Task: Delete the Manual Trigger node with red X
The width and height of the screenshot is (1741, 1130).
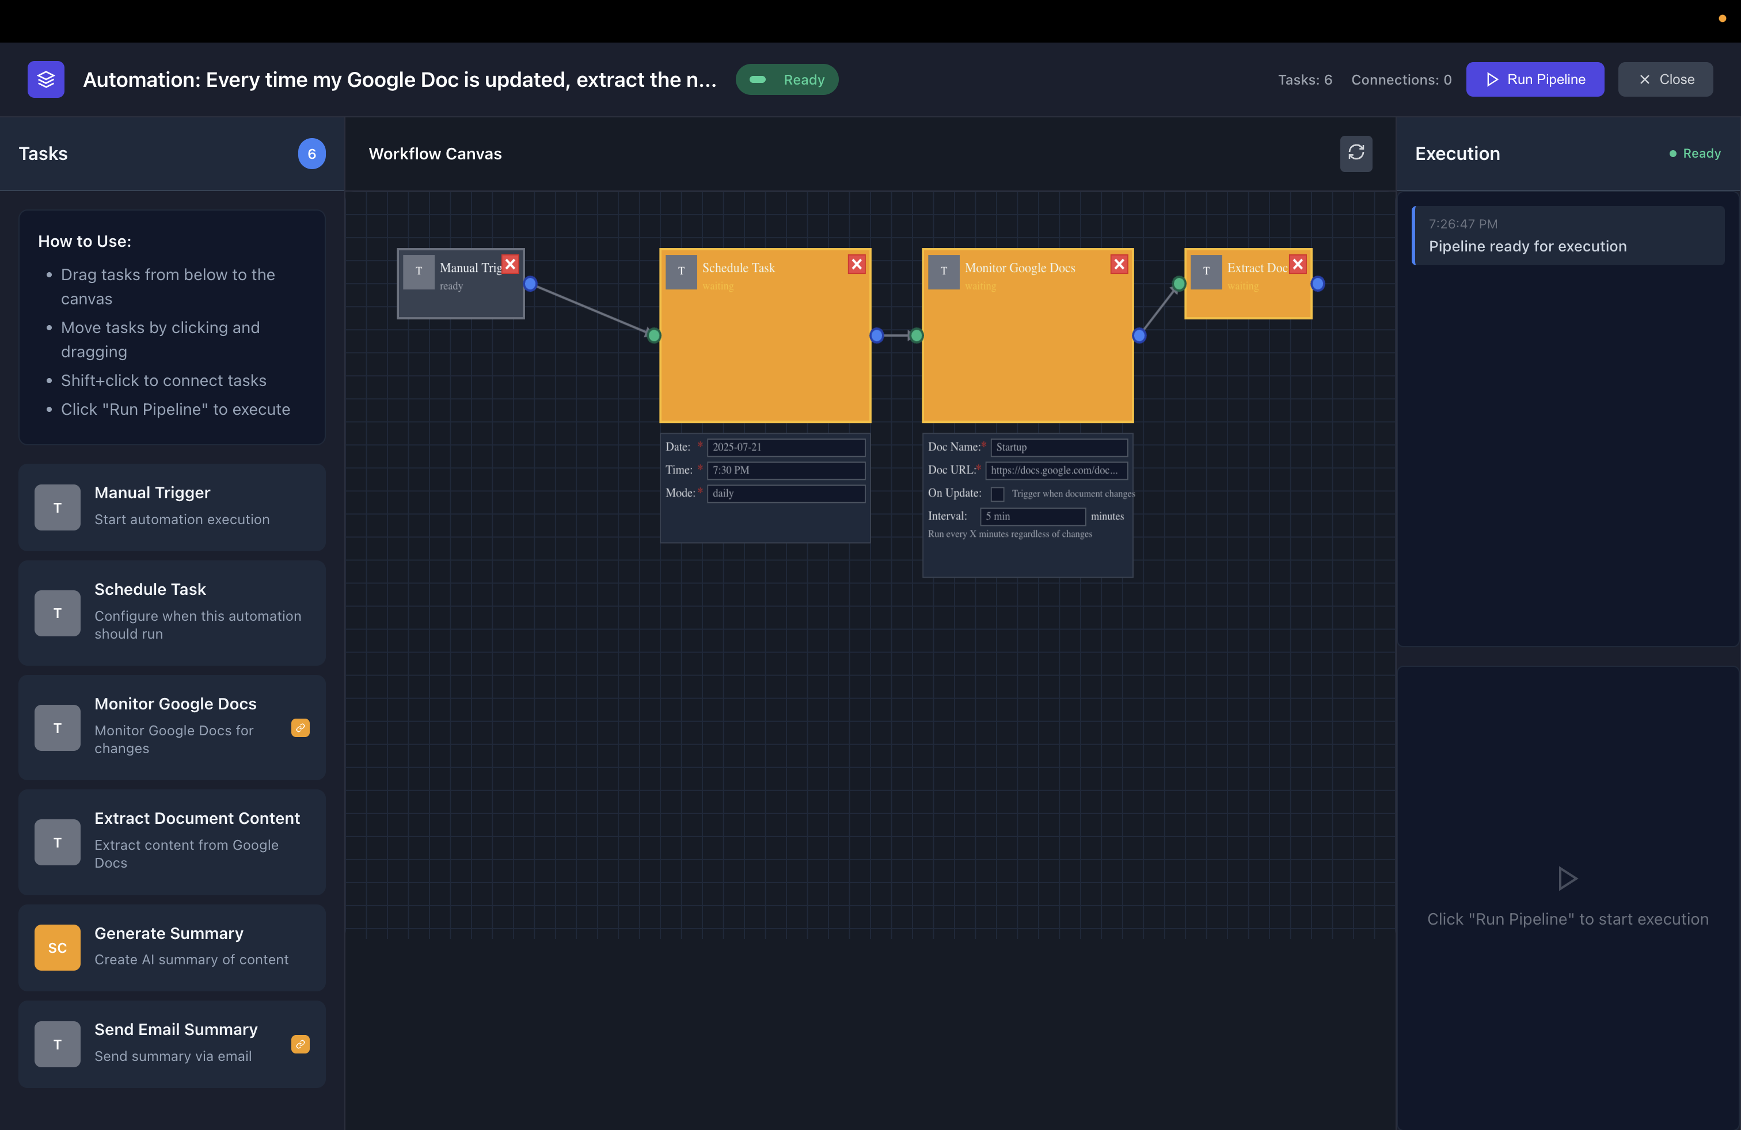Action: click(510, 264)
